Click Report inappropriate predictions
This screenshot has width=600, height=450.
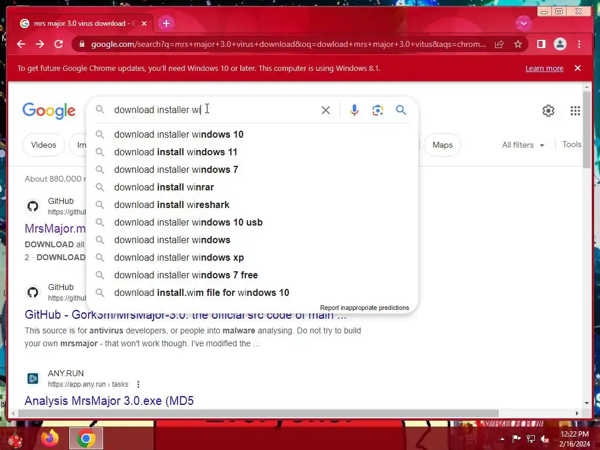pyautogui.click(x=364, y=308)
